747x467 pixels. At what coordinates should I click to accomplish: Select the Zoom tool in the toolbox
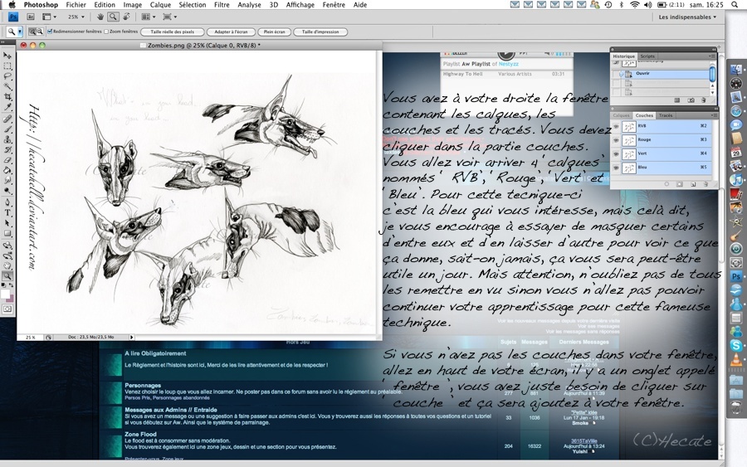pos(7,277)
